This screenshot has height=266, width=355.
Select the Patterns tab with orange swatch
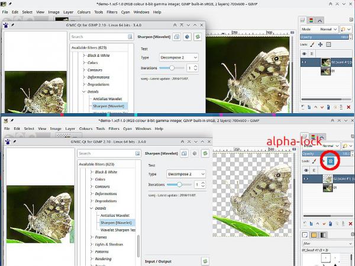314,235
